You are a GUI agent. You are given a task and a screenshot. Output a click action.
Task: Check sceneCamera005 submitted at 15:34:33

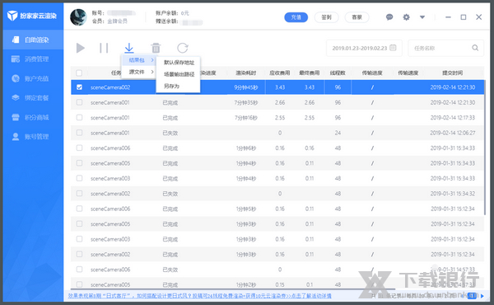point(79,162)
